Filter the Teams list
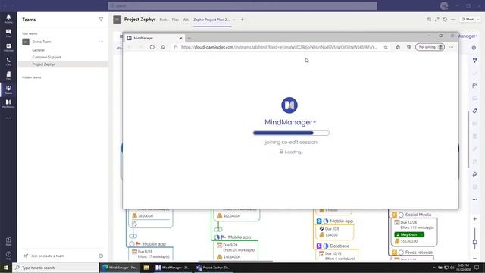This screenshot has height=273, width=485. click(x=101, y=20)
